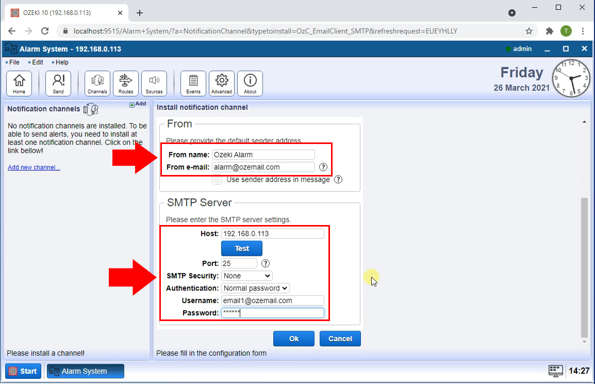Open the Events toolbar icon
Screen dimensions: 595x384
pyautogui.click(x=193, y=83)
